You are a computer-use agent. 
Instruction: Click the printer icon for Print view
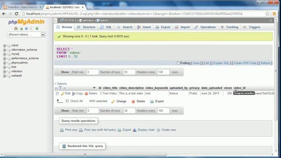pos(61,130)
